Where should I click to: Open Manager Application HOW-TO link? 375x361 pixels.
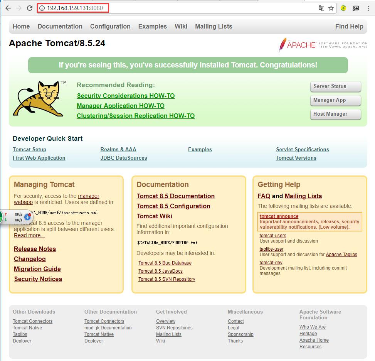(x=121, y=106)
